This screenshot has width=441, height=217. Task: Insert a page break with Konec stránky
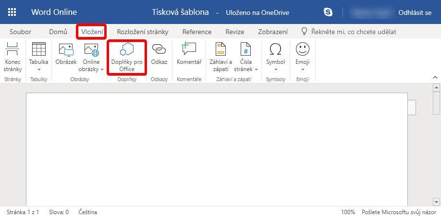(12, 58)
